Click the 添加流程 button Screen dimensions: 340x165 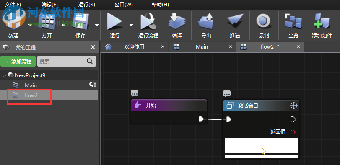coord(18,61)
